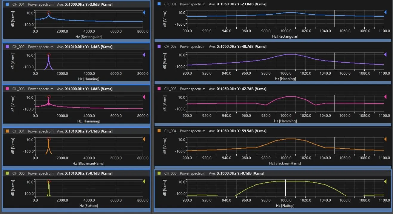Select the "Hz [Flattop]" axis label under the 900–1100 Hz graph
The height and width of the screenshot is (214, 393).
(x=285, y=206)
